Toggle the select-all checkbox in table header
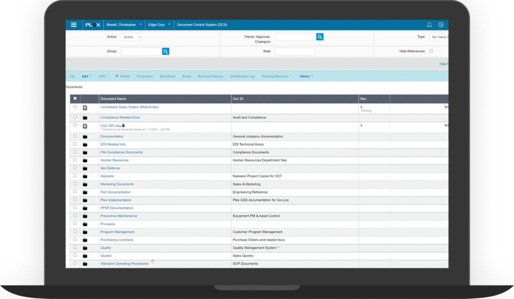This screenshot has height=299, width=514. pos(75,98)
